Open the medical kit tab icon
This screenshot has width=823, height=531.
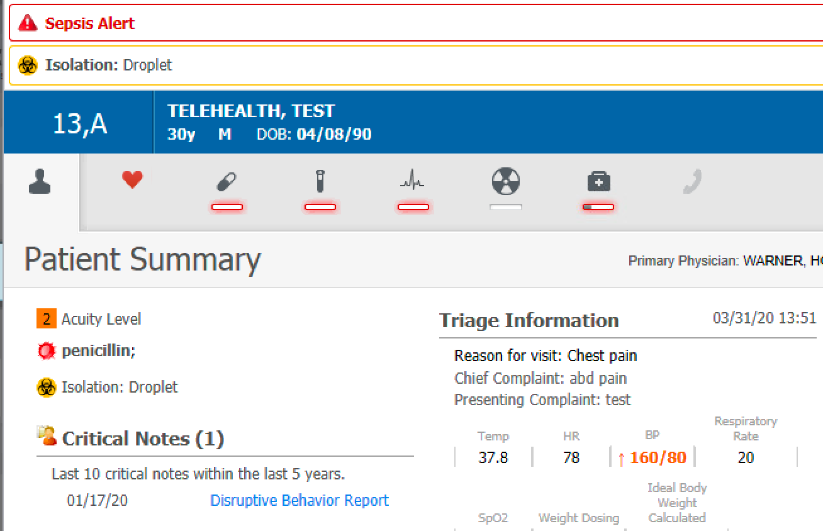[x=598, y=182]
